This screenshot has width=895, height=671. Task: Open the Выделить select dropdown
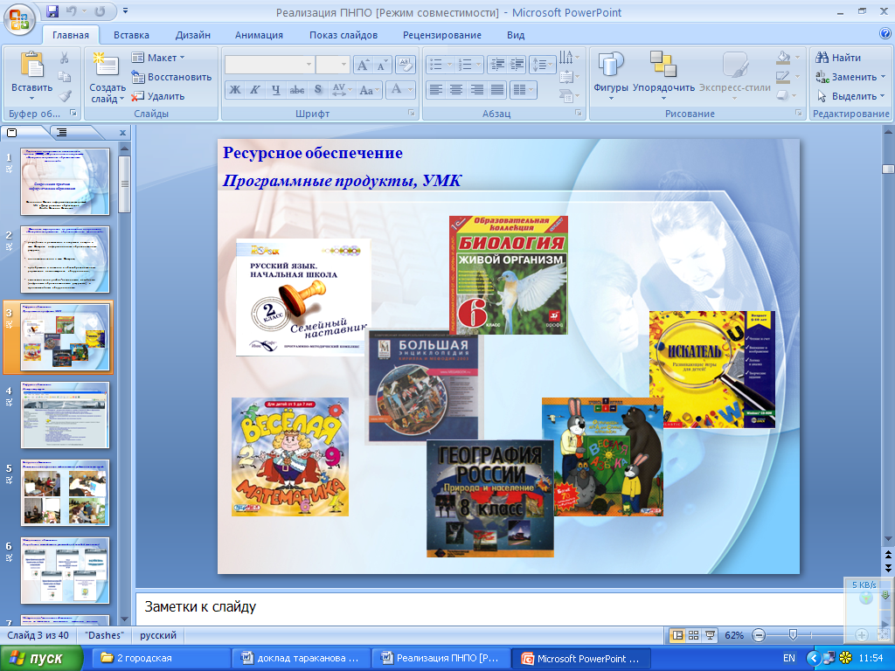pyautogui.click(x=850, y=96)
